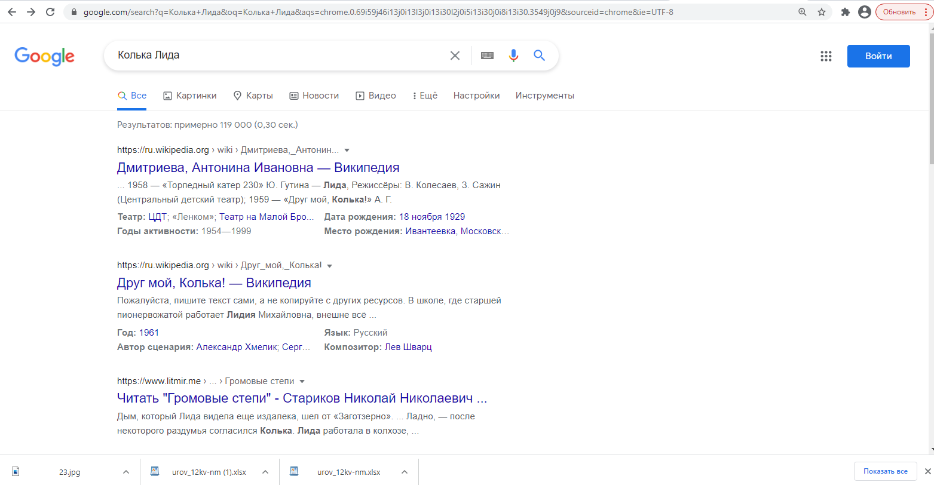The image size is (934, 485).
Task: Open the browser extensions puzzle icon
Action: click(846, 12)
